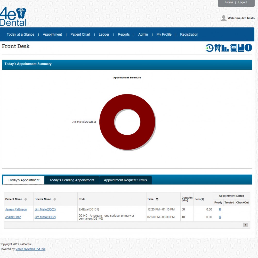The width and height of the screenshot is (258, 258).
Task: Sort table by Patient Name column
Action: pos(26,199)
